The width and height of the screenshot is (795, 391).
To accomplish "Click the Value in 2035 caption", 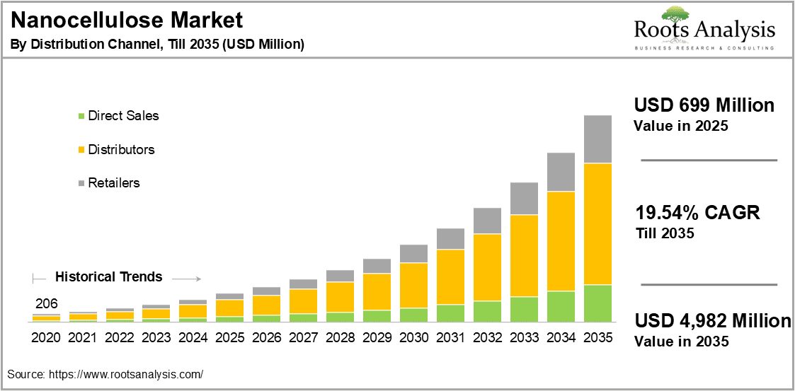I will (682, 342).
